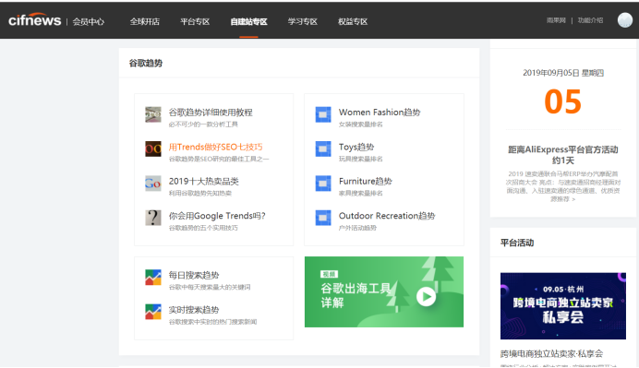The width and height of the screenshot is (639, 368).
Task: Open Furniture趋势 link
Action: click(365, 181)
